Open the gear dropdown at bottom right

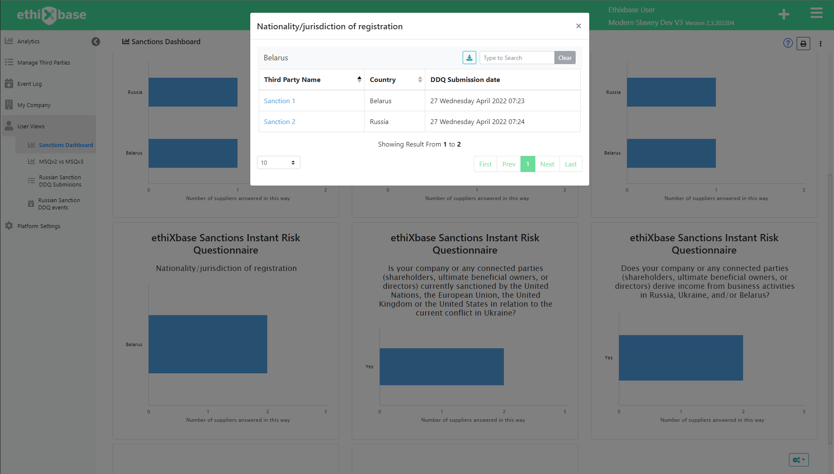point(798,460)
